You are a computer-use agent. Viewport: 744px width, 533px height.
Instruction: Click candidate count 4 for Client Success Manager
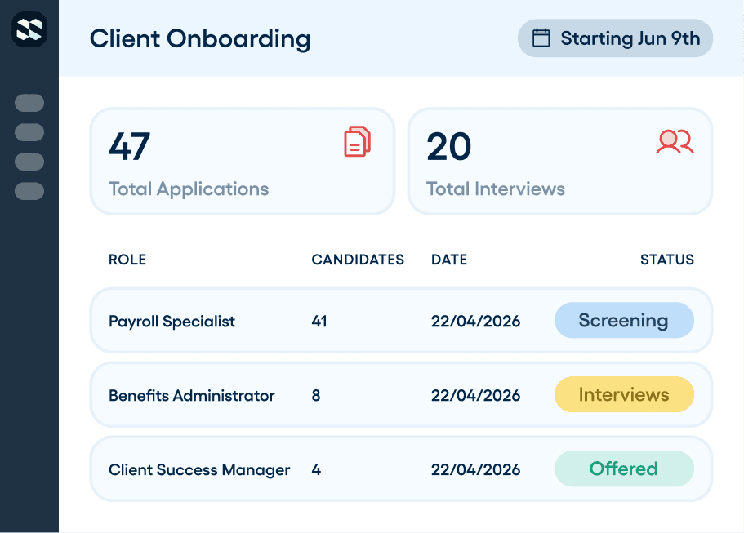(x=317, y=469)
